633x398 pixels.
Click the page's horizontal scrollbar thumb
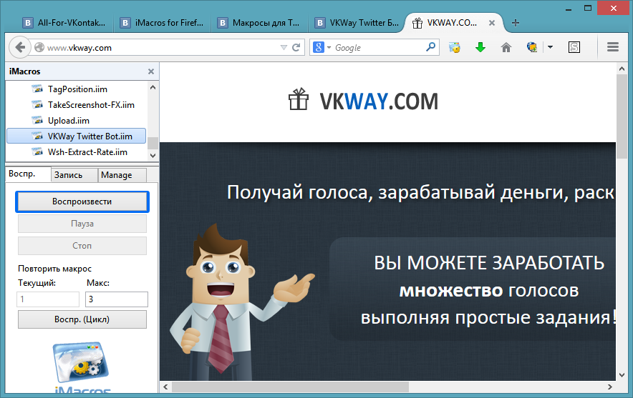[x=290, y=387]
